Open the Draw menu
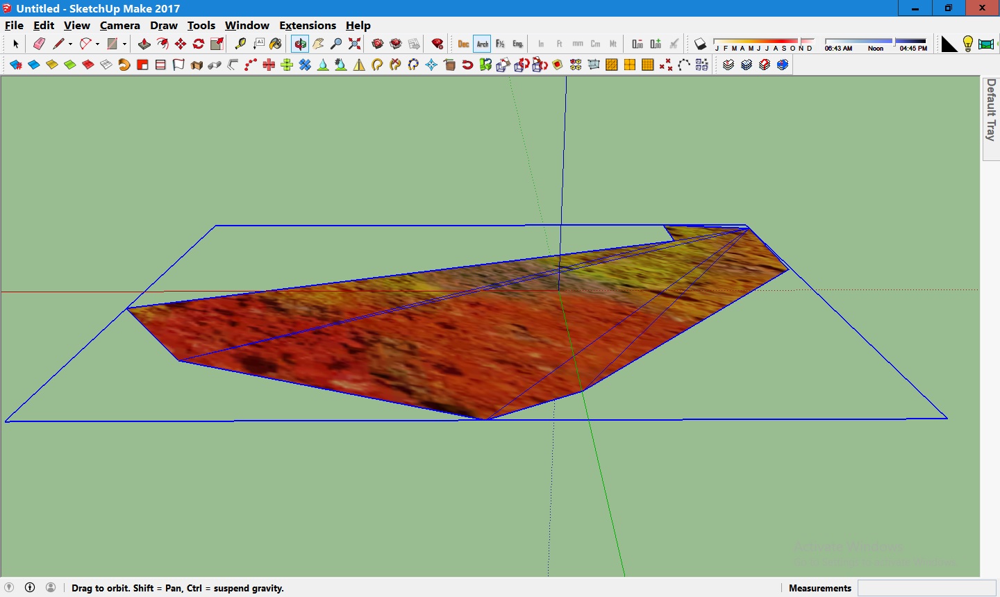The height and width of the screenshot is (597, 1000). (164, 25)
